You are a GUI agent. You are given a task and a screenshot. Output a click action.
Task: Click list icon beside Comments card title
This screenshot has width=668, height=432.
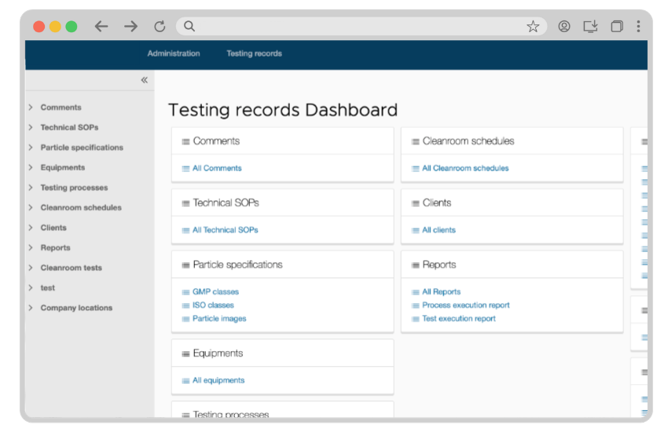click(x=185, y=141)
